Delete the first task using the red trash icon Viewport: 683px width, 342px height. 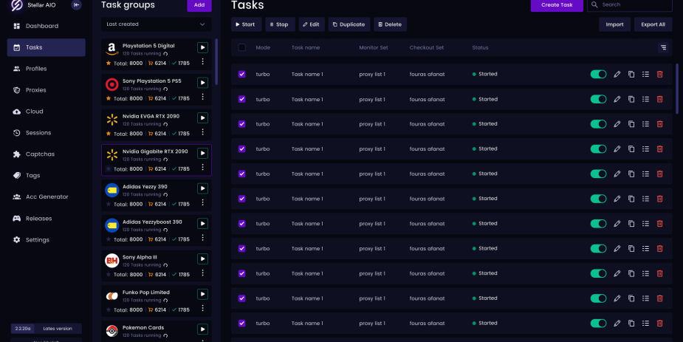click(x=659, y=74)
